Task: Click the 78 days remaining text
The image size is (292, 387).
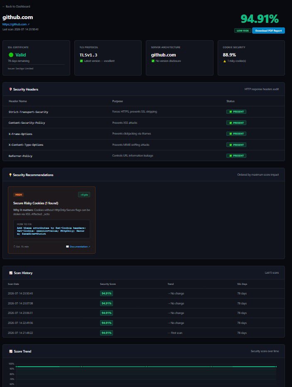Action: click(19, 61)
